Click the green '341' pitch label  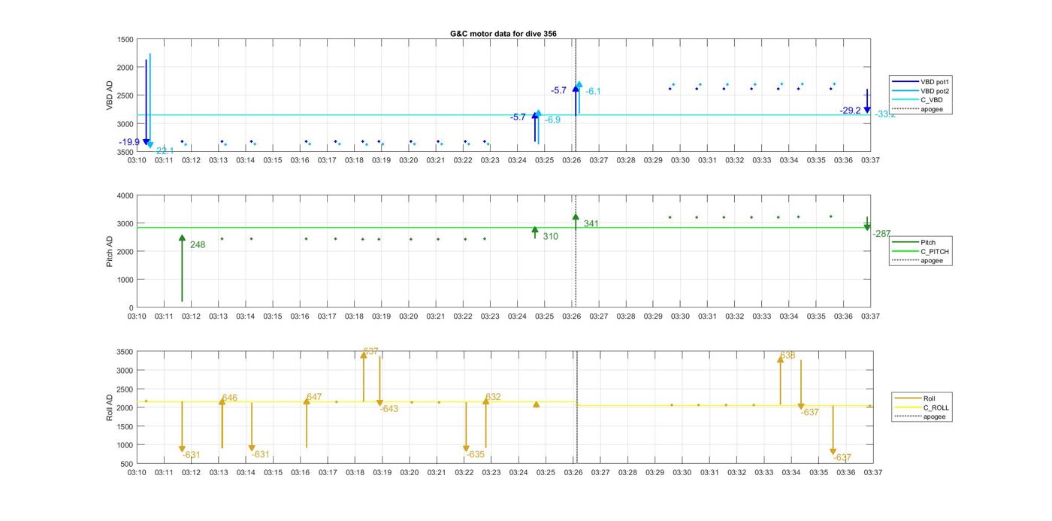point(591,224)
